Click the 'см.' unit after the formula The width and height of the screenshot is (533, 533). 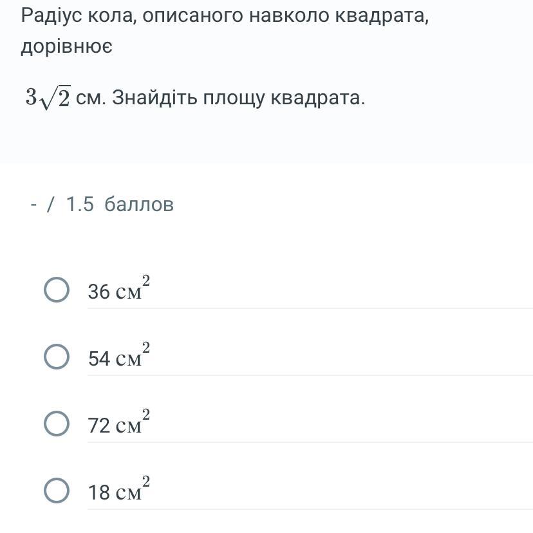[x=89, y=98]
